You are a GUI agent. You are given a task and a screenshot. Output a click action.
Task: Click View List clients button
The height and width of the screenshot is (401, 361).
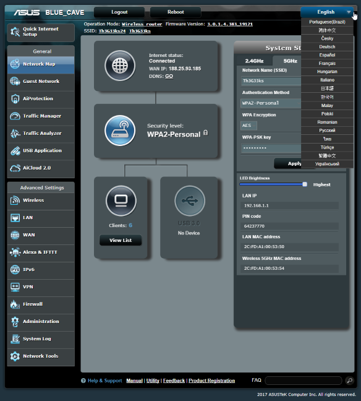(x=121, y=240)
